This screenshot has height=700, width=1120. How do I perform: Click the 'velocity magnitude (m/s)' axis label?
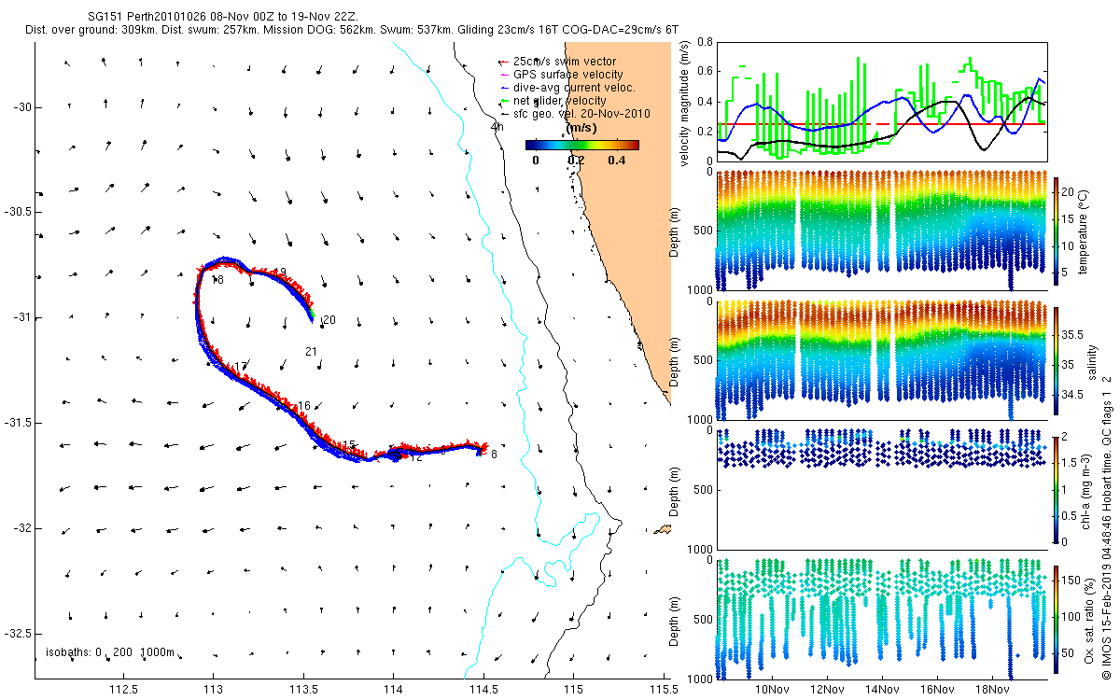tap(685, 102)
